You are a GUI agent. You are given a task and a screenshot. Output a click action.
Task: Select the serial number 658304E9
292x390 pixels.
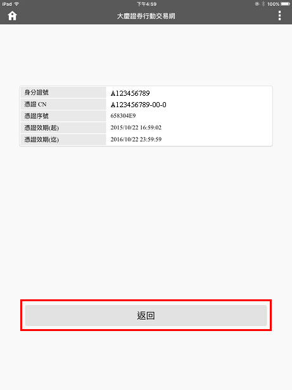(123, 115)
